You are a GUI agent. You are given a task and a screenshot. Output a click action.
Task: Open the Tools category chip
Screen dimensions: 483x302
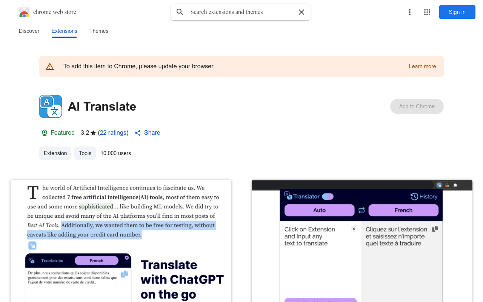85,153
